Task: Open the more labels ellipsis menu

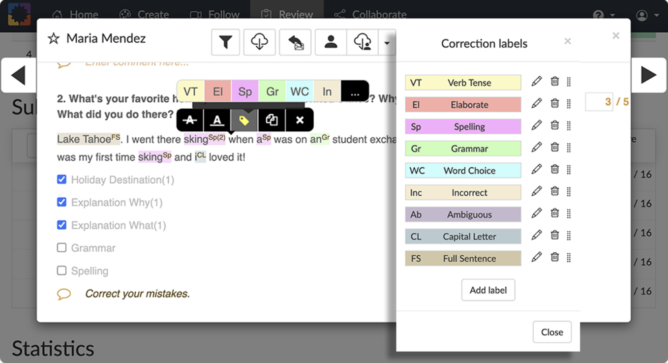Action: pos(355,91)
